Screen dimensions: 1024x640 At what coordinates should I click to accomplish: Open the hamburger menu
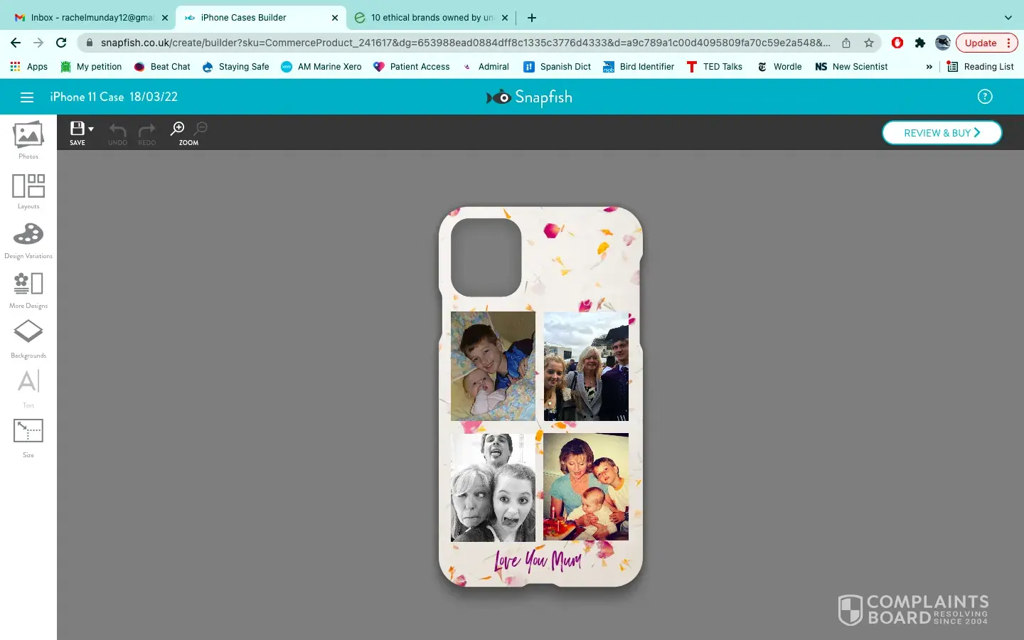click(x=27, y=97)
